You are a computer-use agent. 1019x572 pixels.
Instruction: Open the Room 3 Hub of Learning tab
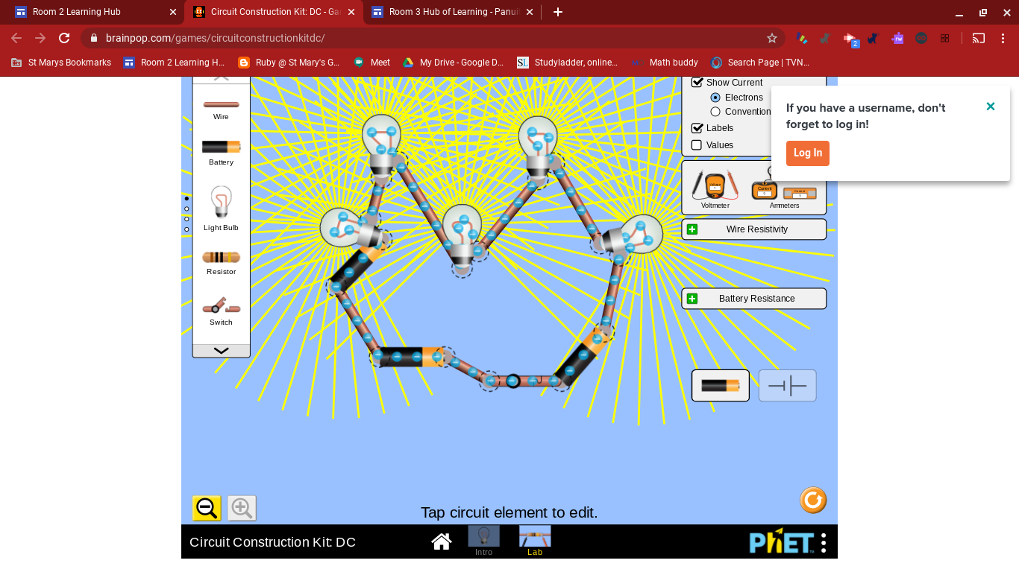point(453,12)
